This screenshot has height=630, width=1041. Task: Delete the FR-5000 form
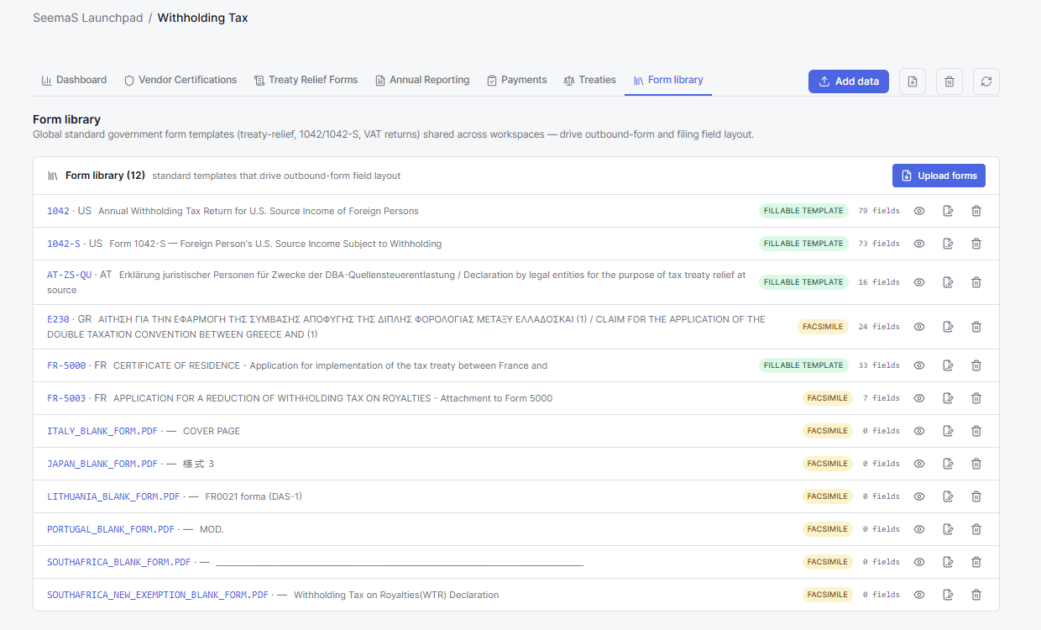point(976,365)
